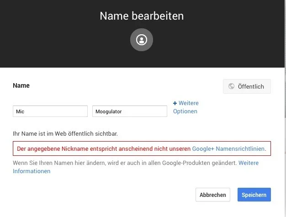Click the globe icon beside Öffentlich

(x=231, y=86)
